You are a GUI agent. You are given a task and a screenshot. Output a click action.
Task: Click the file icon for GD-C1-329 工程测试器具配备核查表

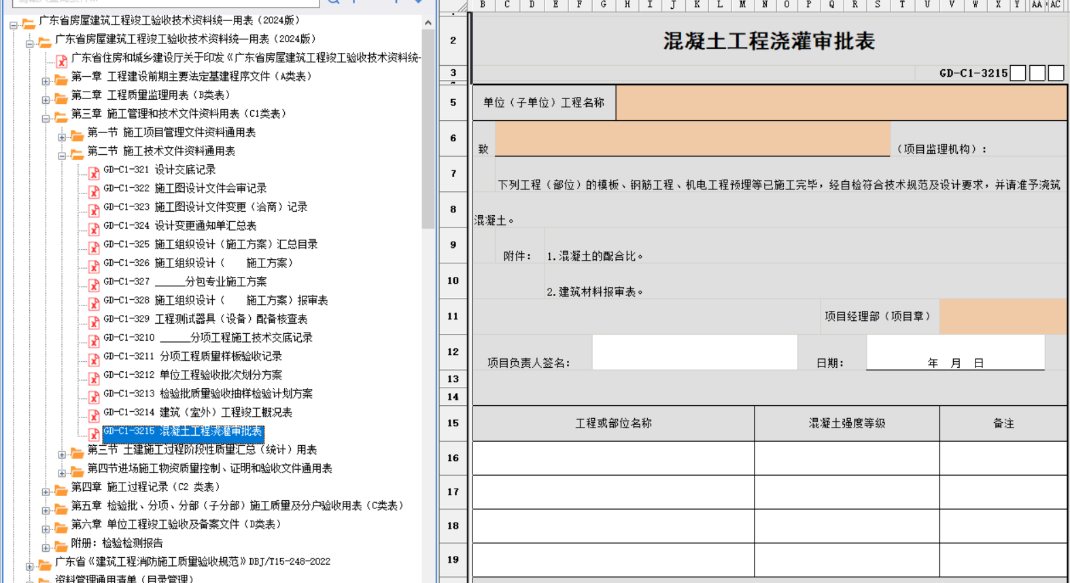[x=94, y=322]
